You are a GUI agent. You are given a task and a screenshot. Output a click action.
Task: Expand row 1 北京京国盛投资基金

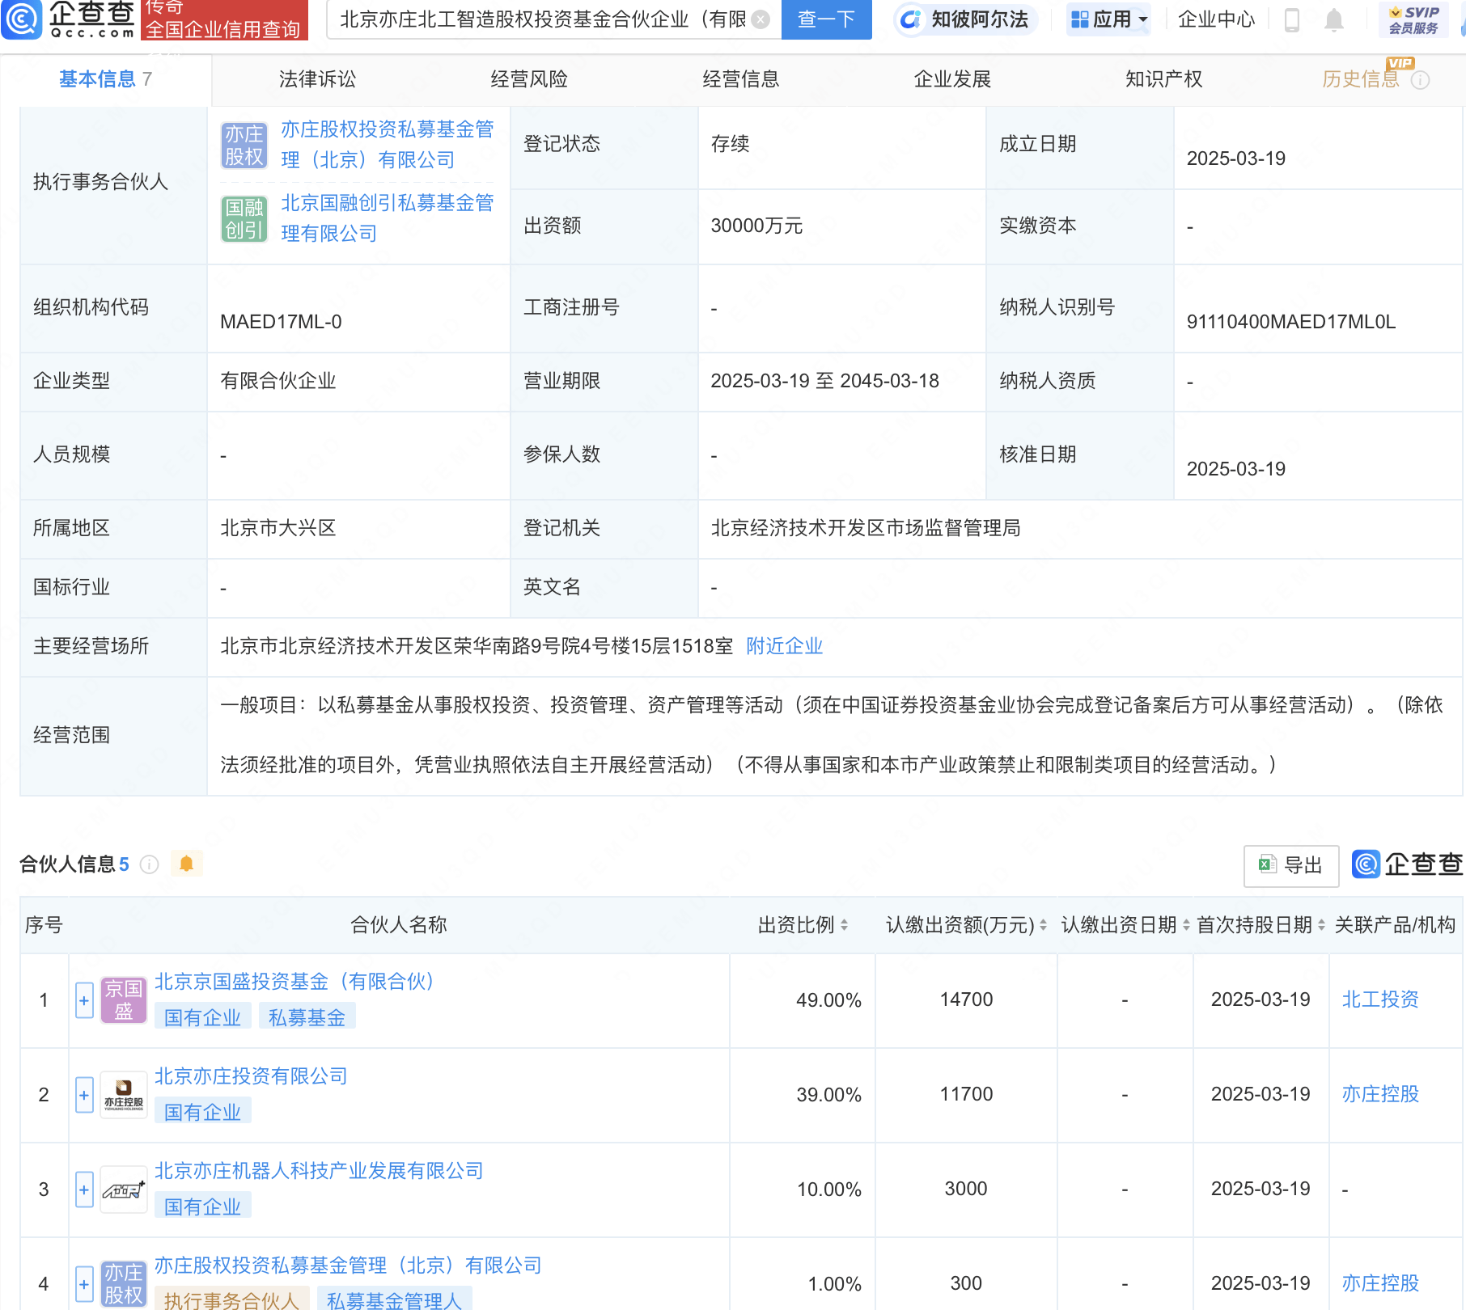84,1000
